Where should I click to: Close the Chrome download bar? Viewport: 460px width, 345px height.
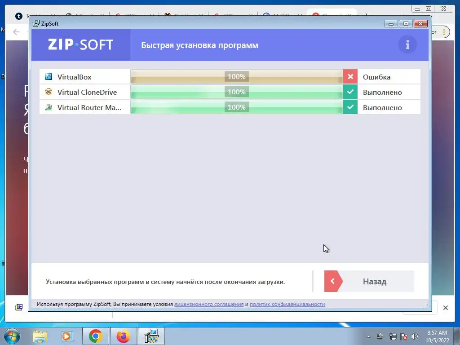(445, 308)
